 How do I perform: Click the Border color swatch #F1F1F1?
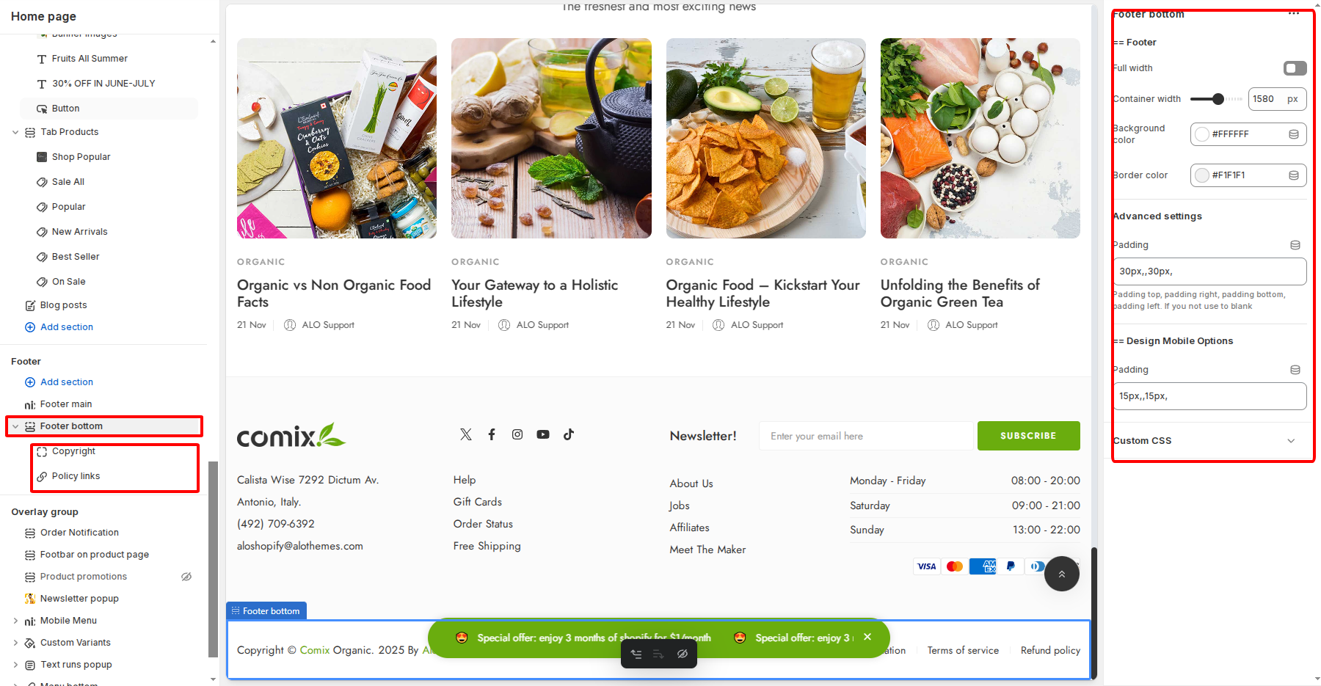[1202, 175]
